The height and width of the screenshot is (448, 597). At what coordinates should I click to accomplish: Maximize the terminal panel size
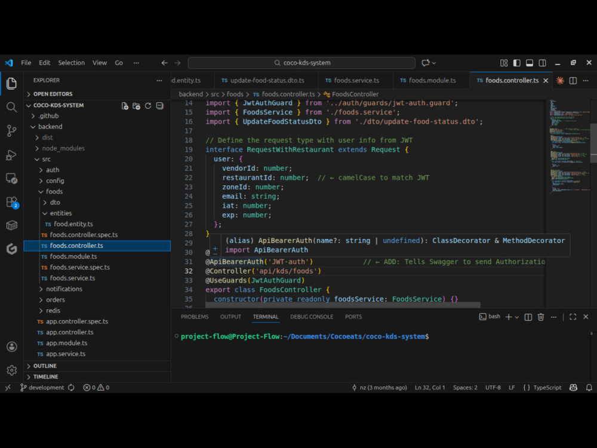point(573,317)
